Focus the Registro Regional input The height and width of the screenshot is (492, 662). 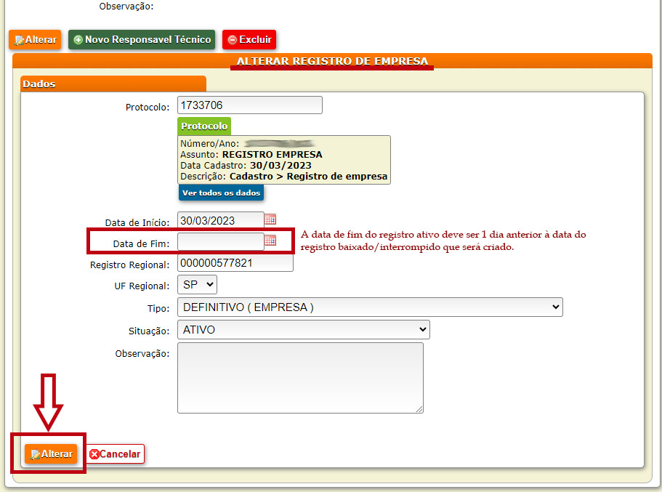pos(235,263)
